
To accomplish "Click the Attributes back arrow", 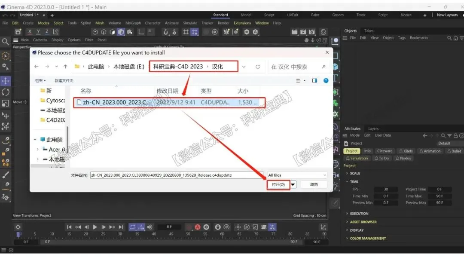I will pyautogui.click(x=425, y=136).
